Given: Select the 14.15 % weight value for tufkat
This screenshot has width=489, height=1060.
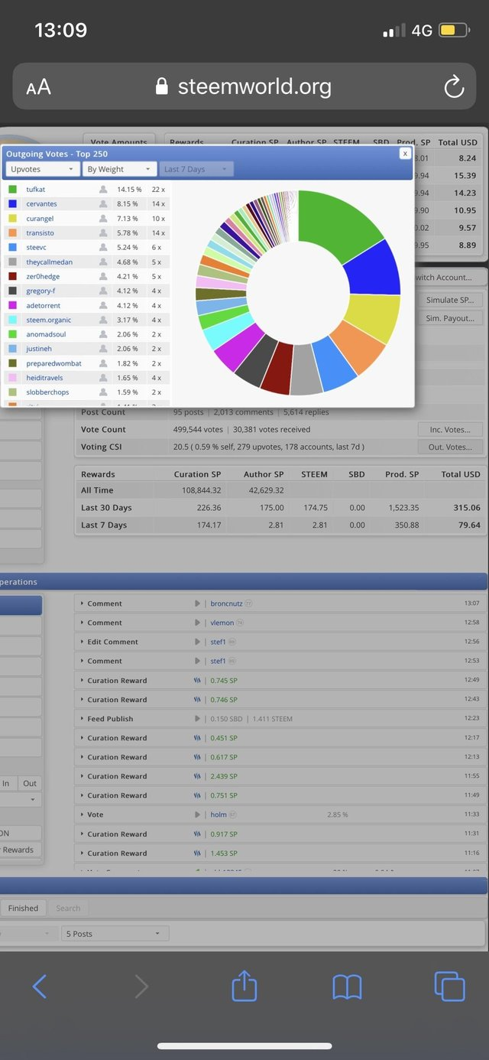Looking at the screenshot, I should click(129, 189).
